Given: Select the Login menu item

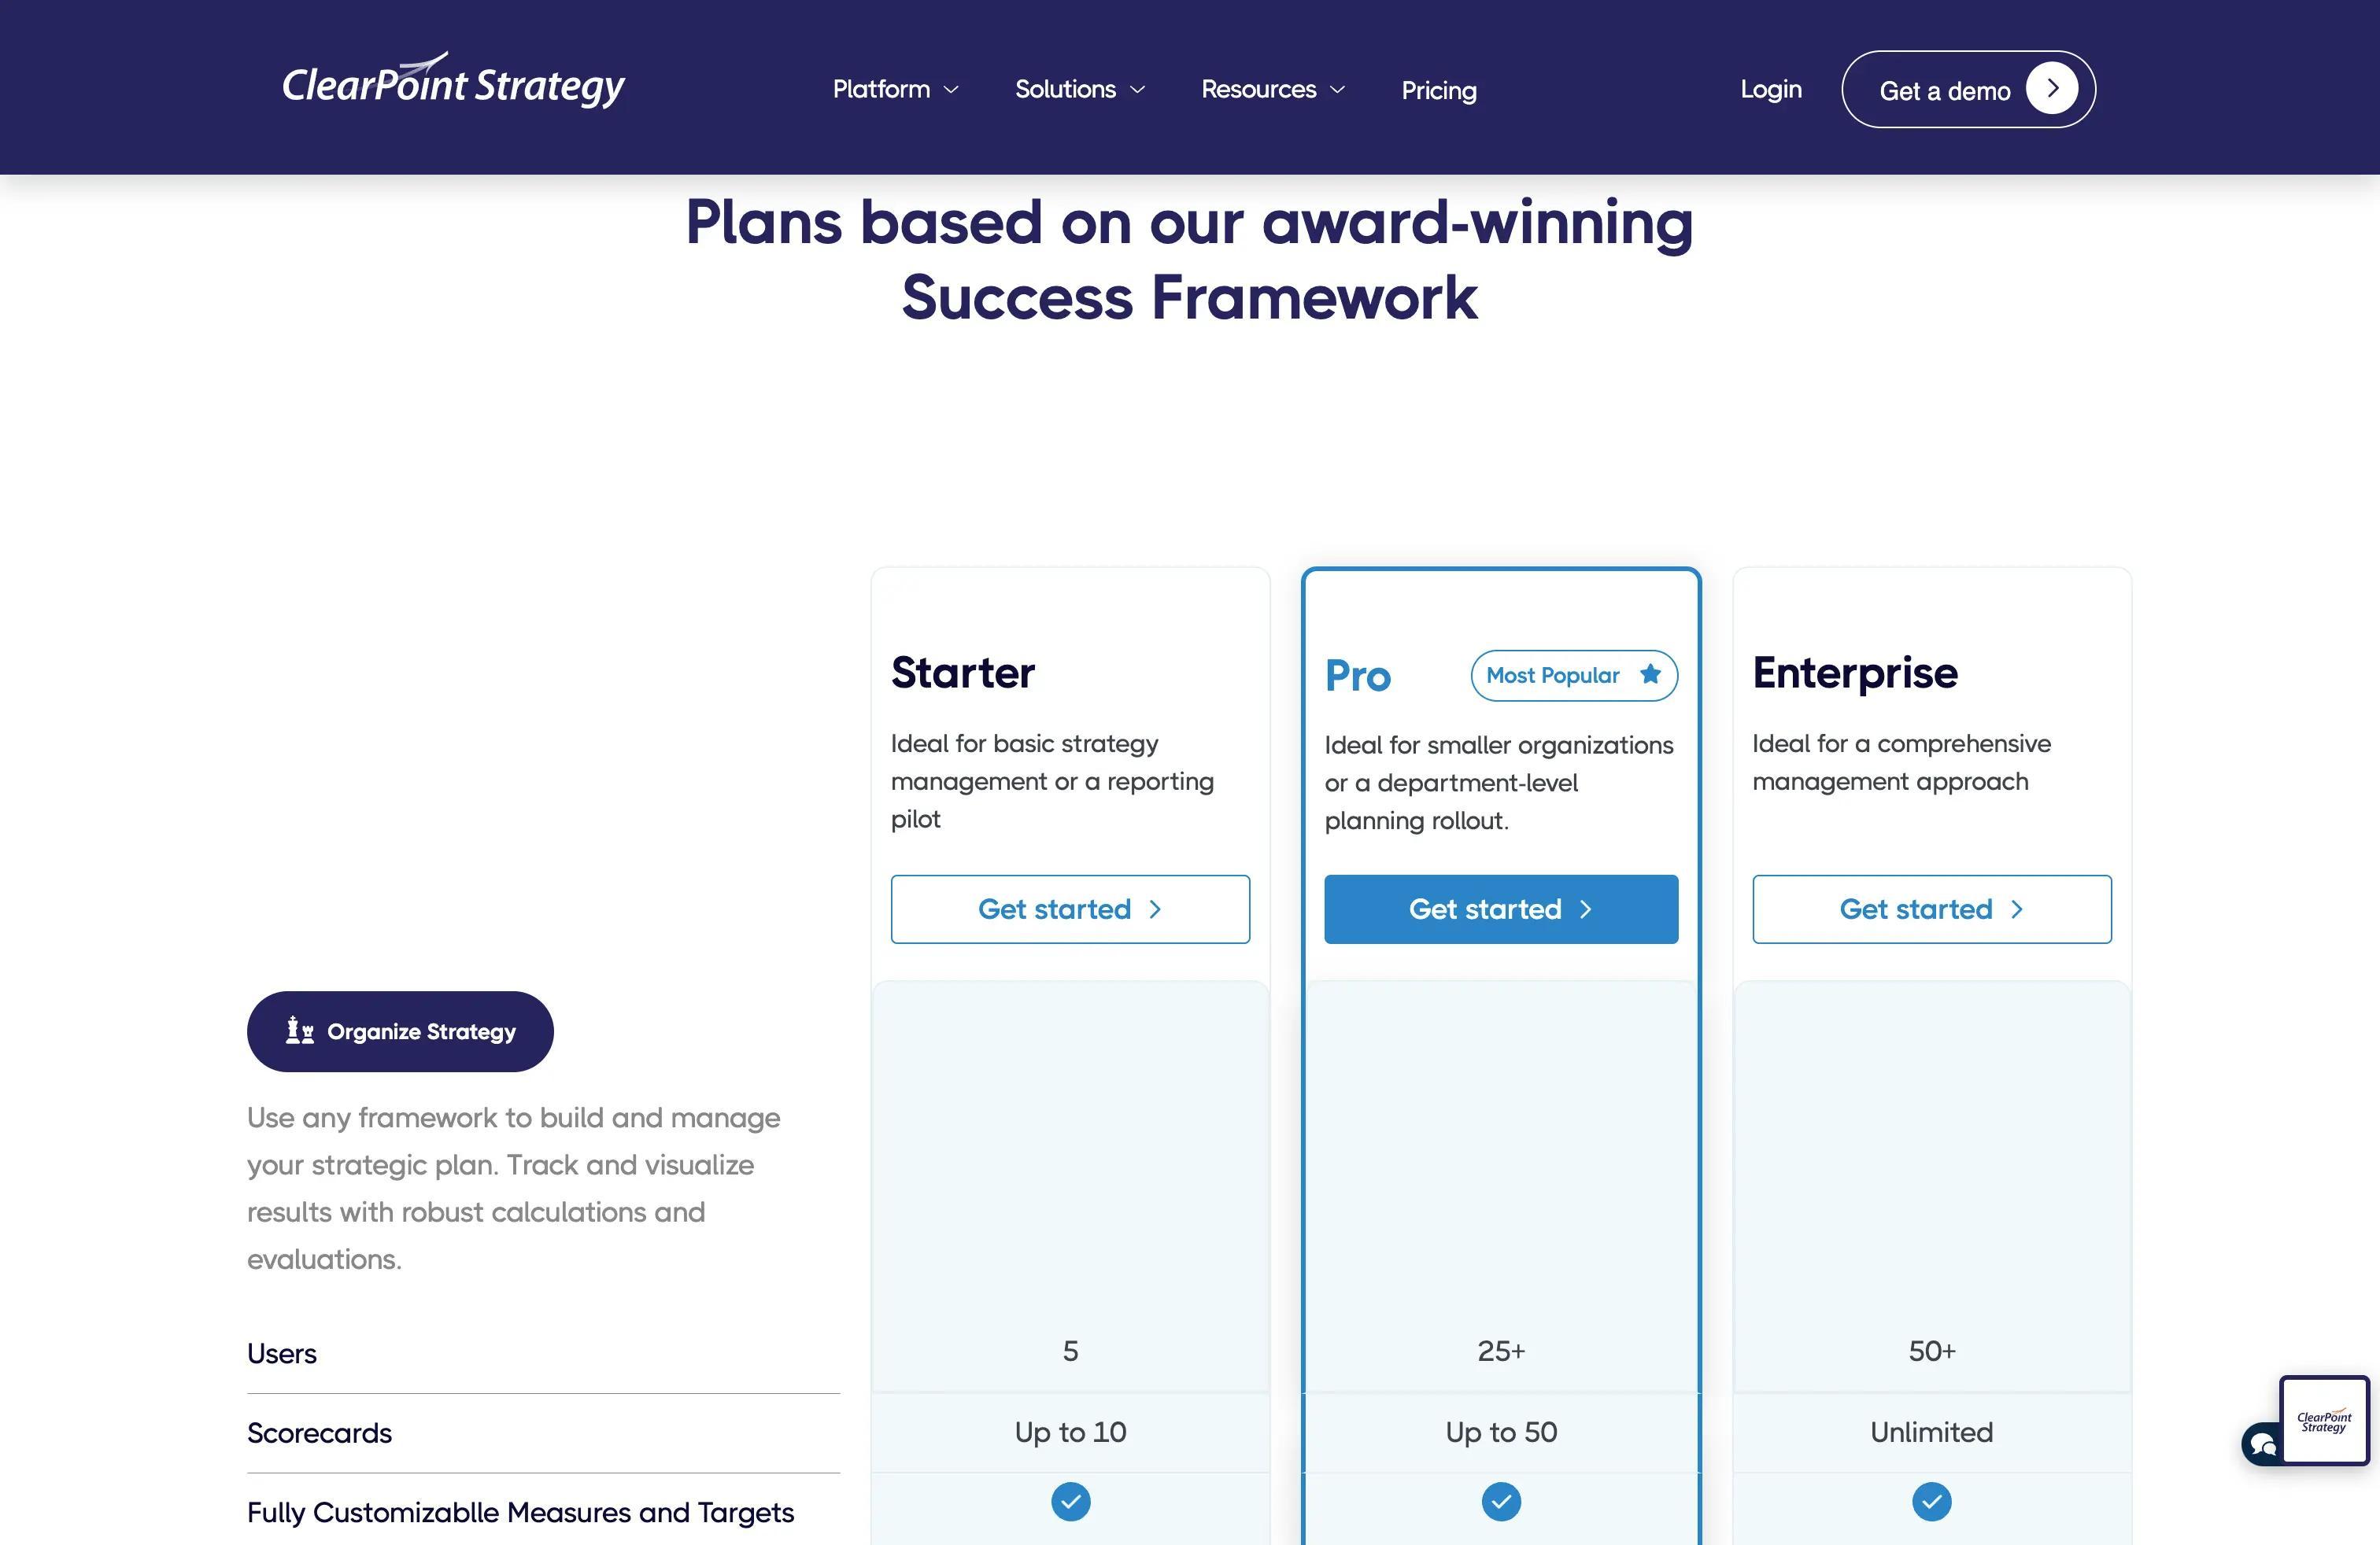Looking at the screenshot, I should [x=1771, y=88].
